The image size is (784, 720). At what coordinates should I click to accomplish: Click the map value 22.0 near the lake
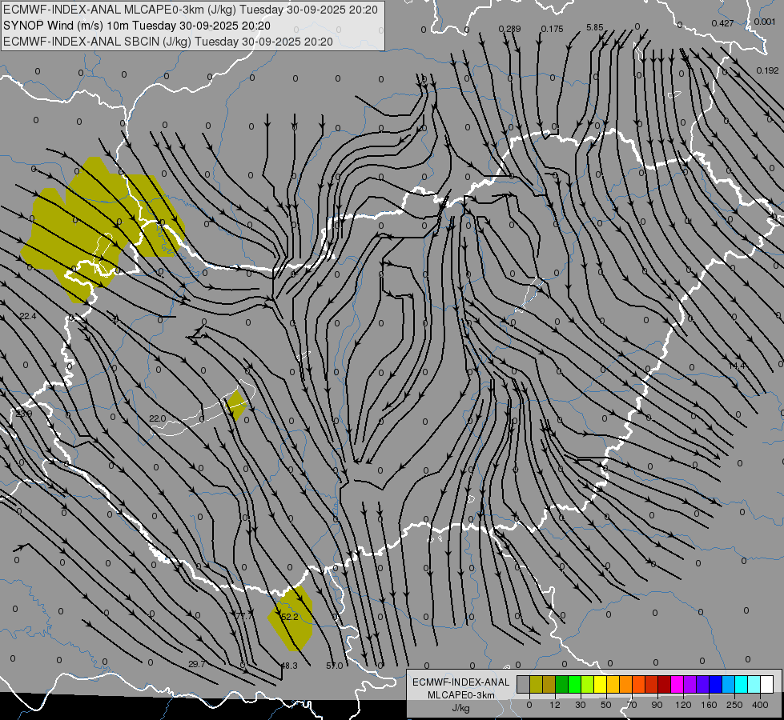[158, 418]
